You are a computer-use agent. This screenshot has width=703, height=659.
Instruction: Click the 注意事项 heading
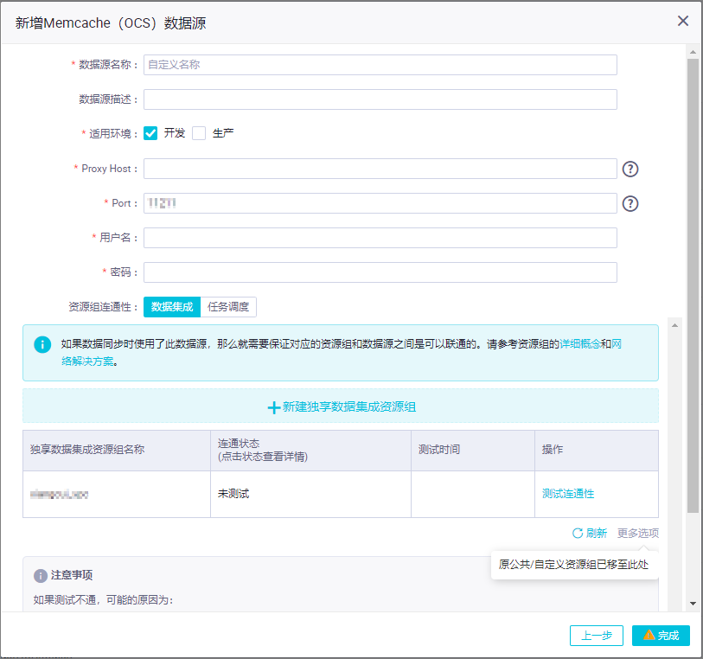[x=72, y=575]
